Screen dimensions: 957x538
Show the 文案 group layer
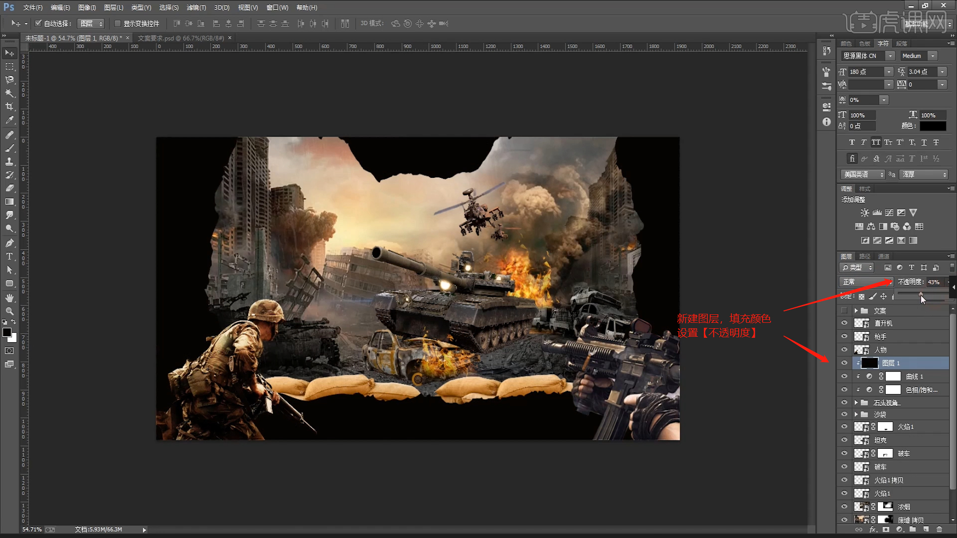click(844, 310)
